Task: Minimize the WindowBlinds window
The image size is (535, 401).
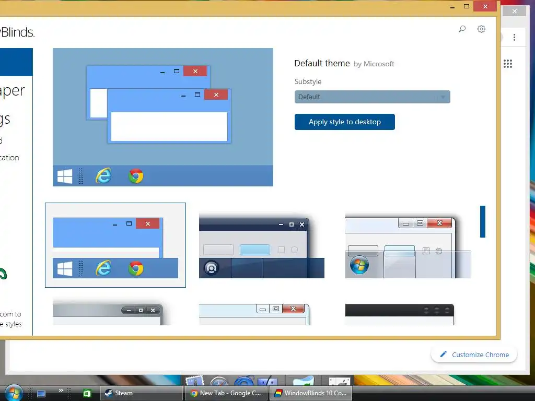Action: (x=452, y=7)
